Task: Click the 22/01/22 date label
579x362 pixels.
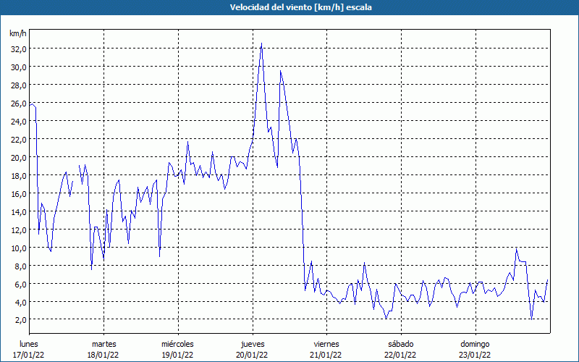Action: (x=400, y=355)
